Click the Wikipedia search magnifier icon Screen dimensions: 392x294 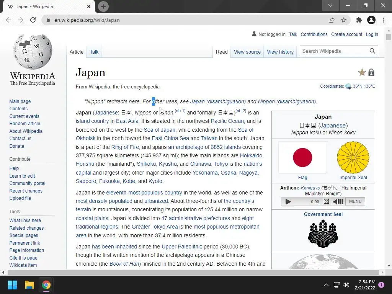tap(372, 51)
